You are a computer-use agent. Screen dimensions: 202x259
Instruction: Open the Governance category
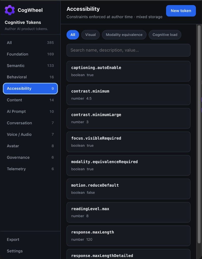(30, 157)
